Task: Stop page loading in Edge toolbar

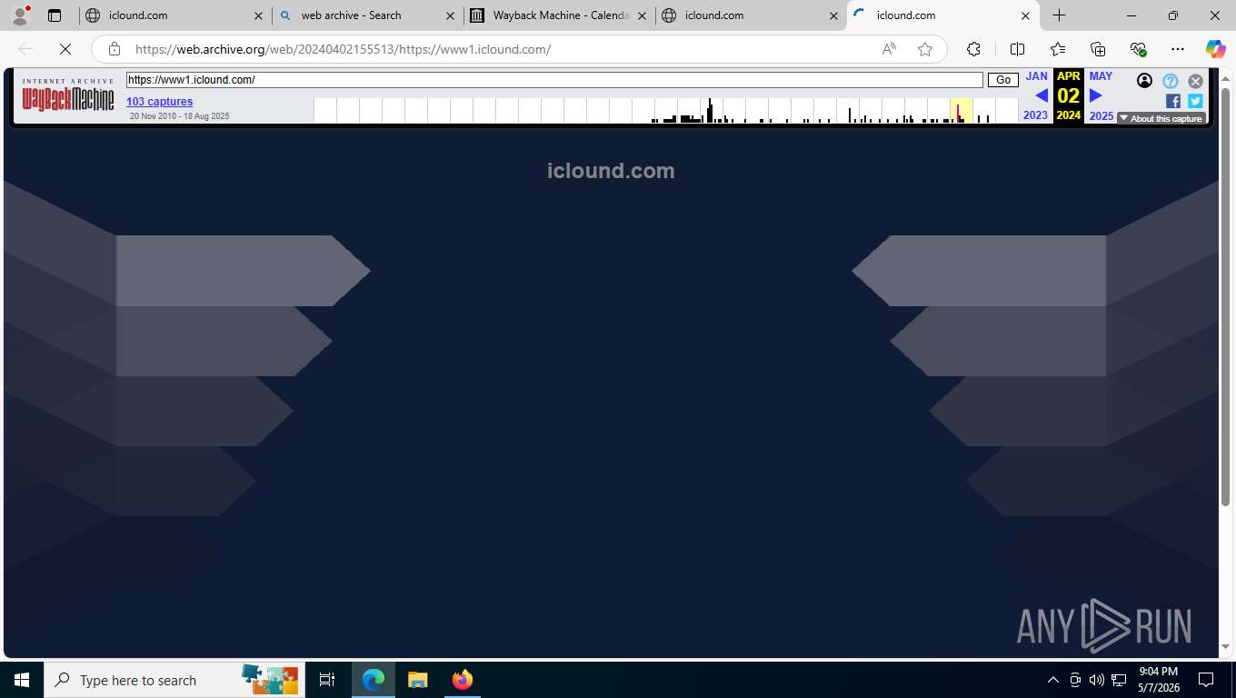Action: pyautogui.click(x=65, y=49)
